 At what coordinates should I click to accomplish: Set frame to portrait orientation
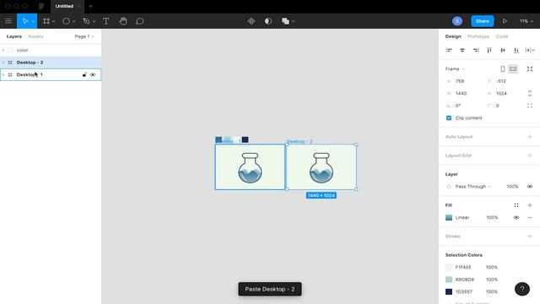pos(503,69)
